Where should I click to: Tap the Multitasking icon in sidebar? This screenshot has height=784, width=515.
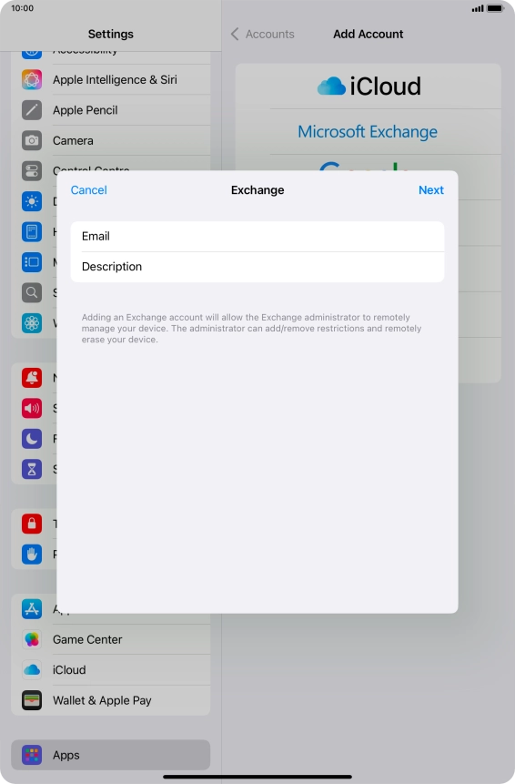point(32,262)
